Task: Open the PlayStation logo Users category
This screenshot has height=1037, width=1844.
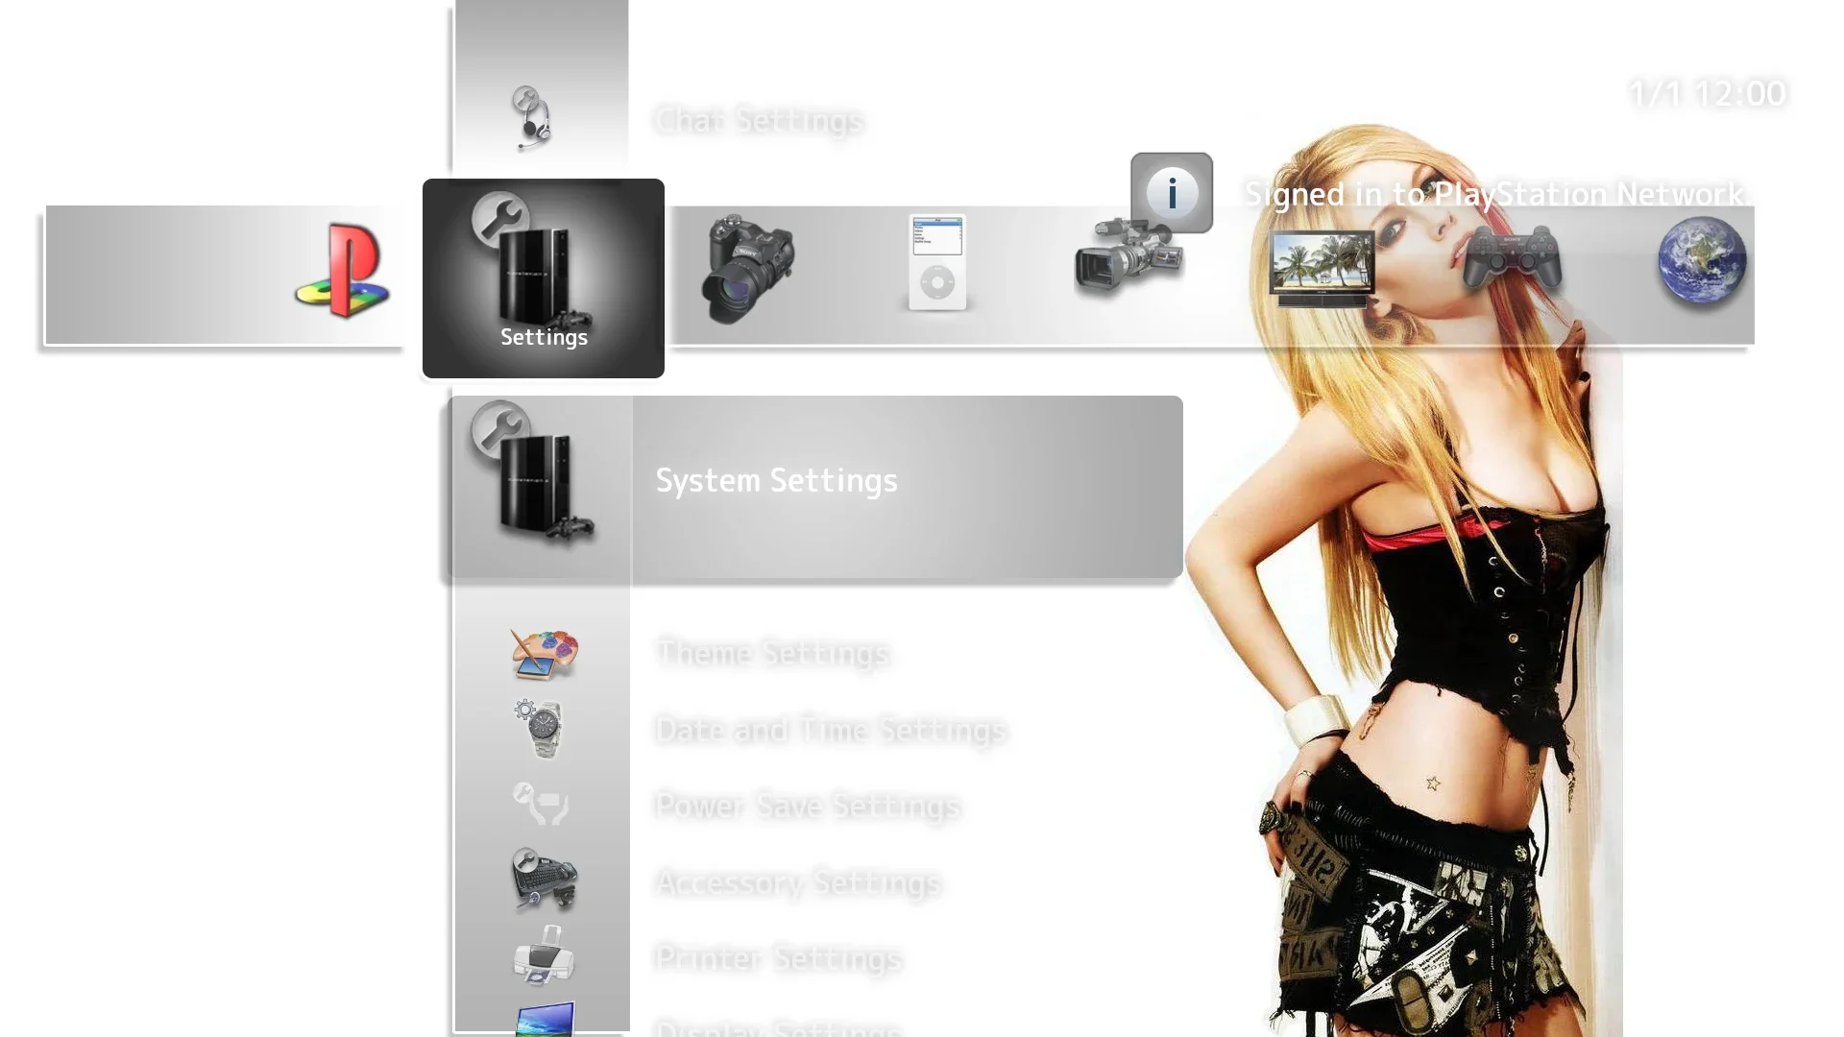Action: tap(343, 271)
